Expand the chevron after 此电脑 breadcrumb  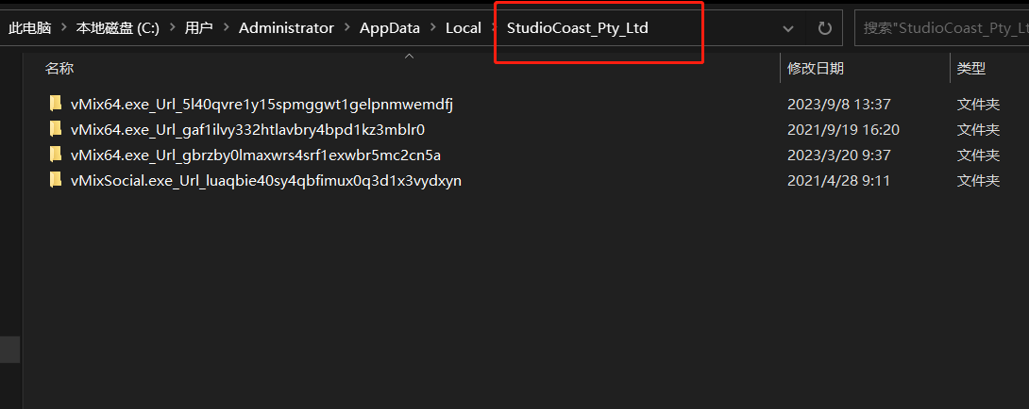63,28
